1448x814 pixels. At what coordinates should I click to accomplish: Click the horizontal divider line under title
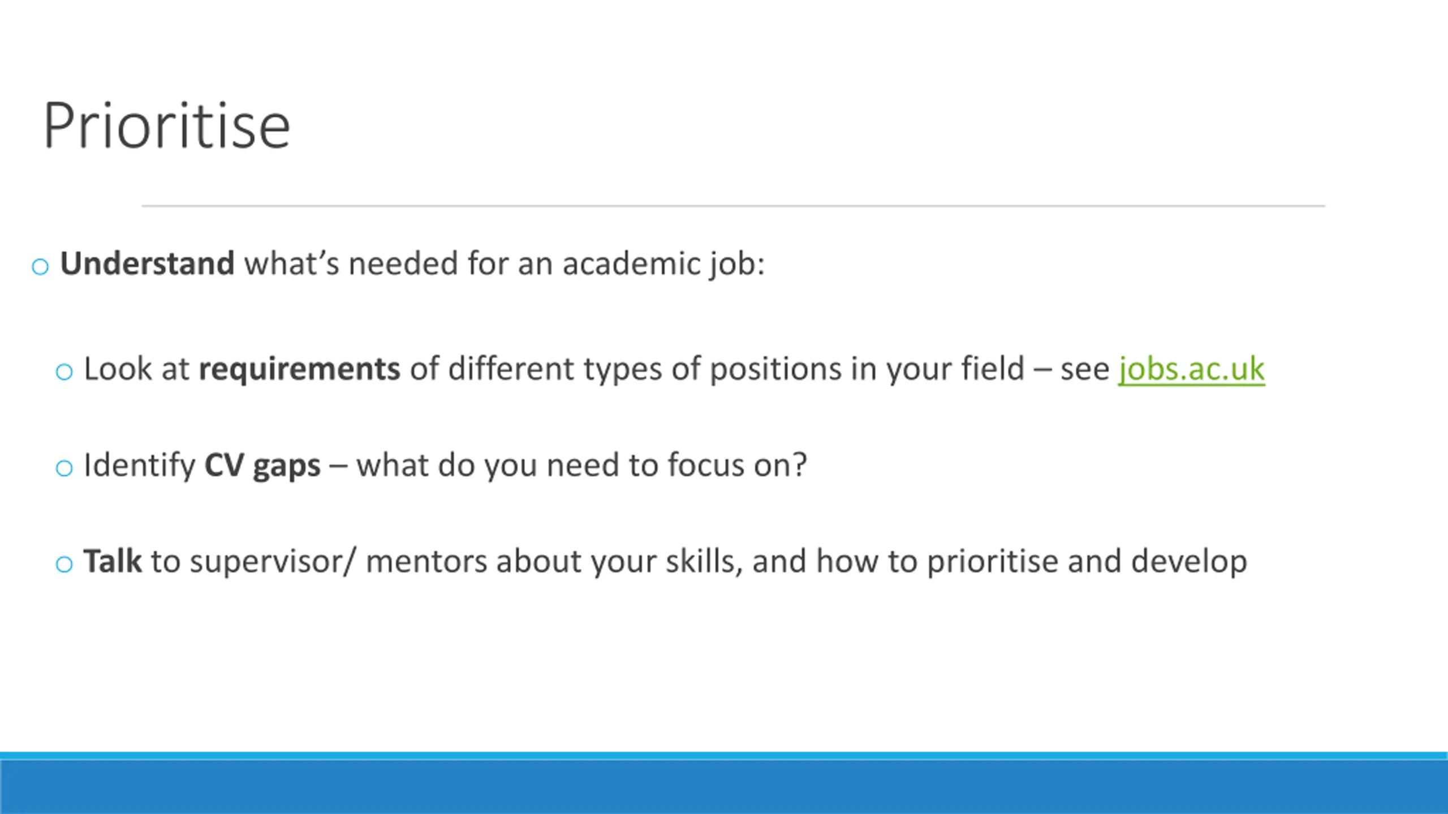tap(733, 206)
